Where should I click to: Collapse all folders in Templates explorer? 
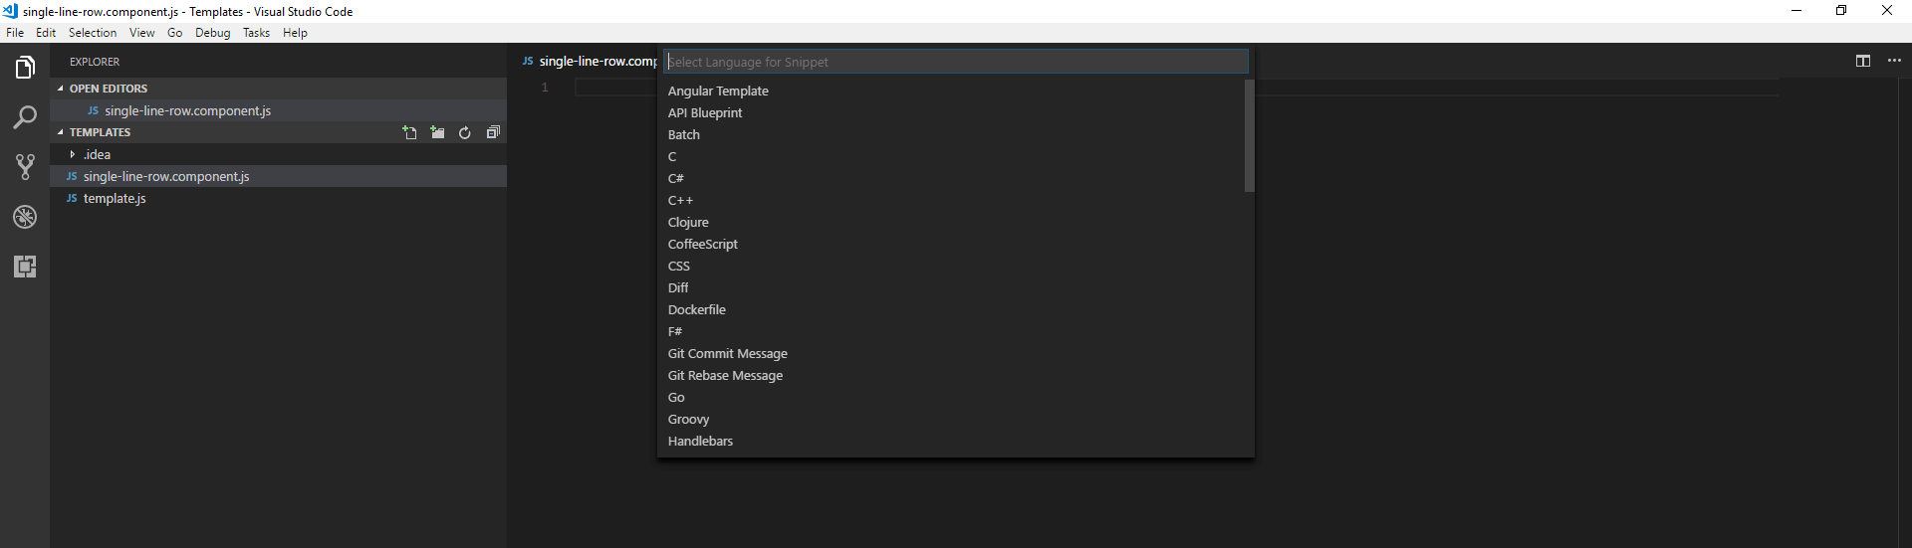click(493, 132)
